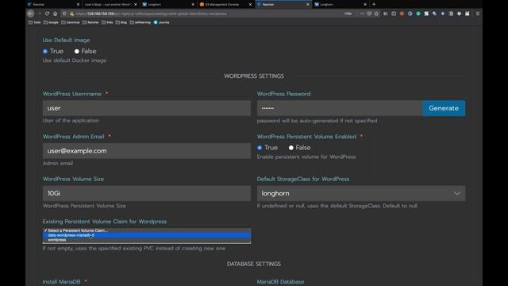Click the padlock site security icon
508x286 pixels.
[x=72, y=14]
